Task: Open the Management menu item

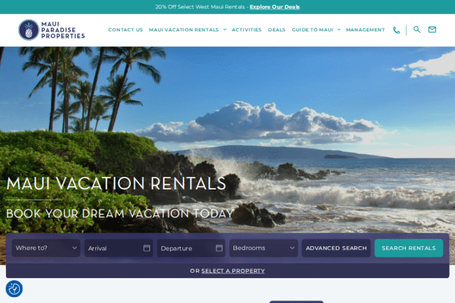Action: pyautogui.click(x=366, y=30)
